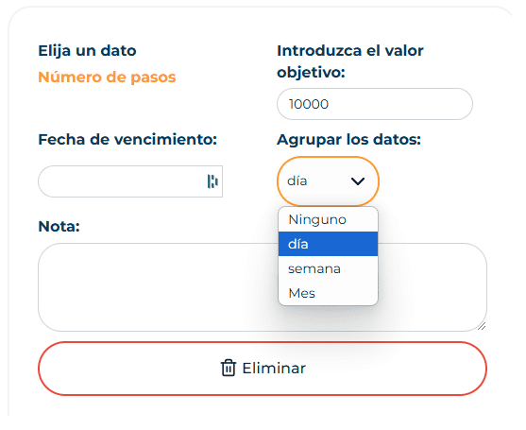Click the Agrupar los datos label
The width and height of the screenshot is (526, 430).
[348, 140]
